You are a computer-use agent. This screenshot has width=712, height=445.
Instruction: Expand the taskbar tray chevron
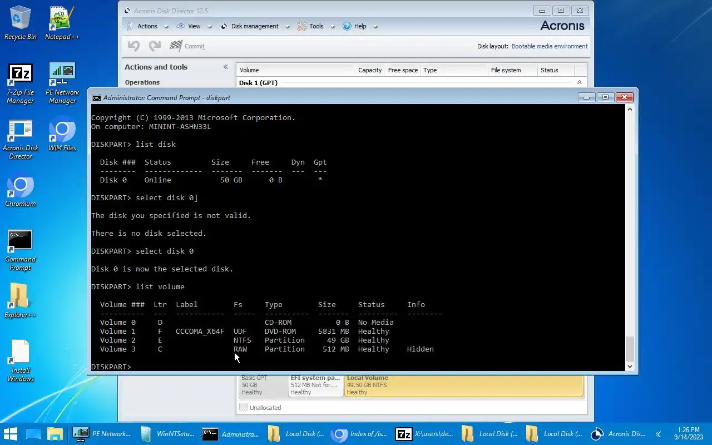(x=658, y=434)
